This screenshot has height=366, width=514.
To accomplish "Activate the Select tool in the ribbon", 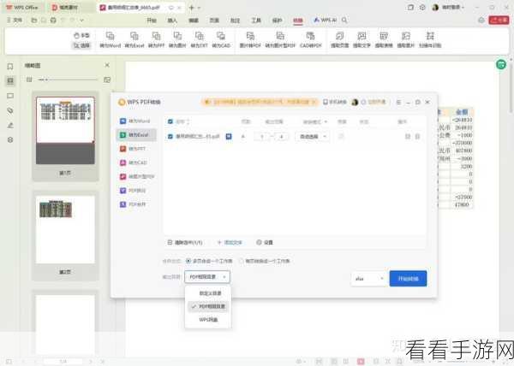I will [81, 45].
